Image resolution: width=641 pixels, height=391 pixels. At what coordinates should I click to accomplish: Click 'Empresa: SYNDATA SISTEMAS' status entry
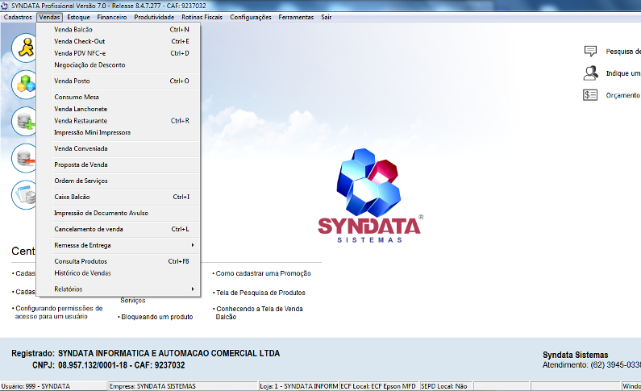tap(183, 386)
